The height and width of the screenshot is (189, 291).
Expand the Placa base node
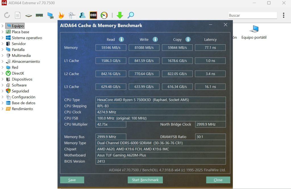(x=2, y=32)
